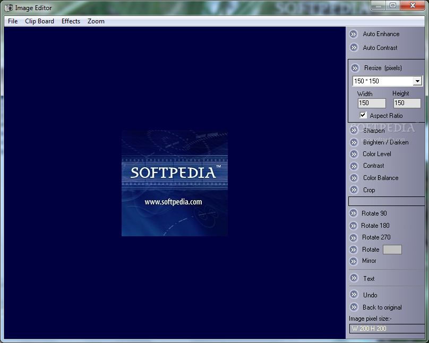Click the Auto Contrast arrow icon
This screenshot has height=343, width=429.
pos(354,48)
